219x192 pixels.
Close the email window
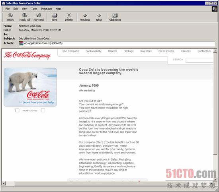[x=215, y=3]
